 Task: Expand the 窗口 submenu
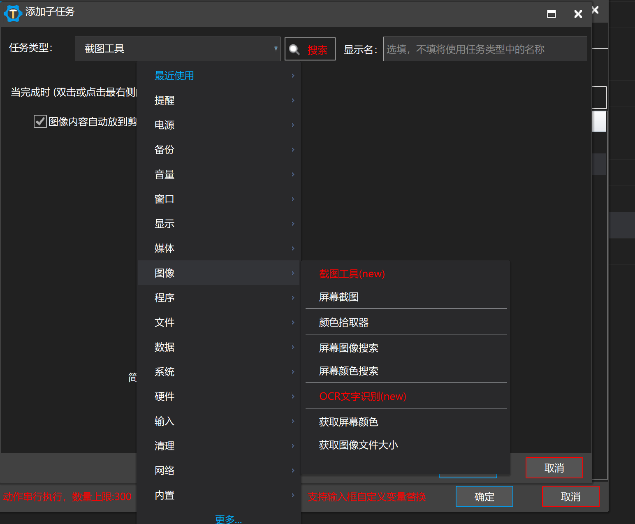pyautogui.click(x=219, y=199)
